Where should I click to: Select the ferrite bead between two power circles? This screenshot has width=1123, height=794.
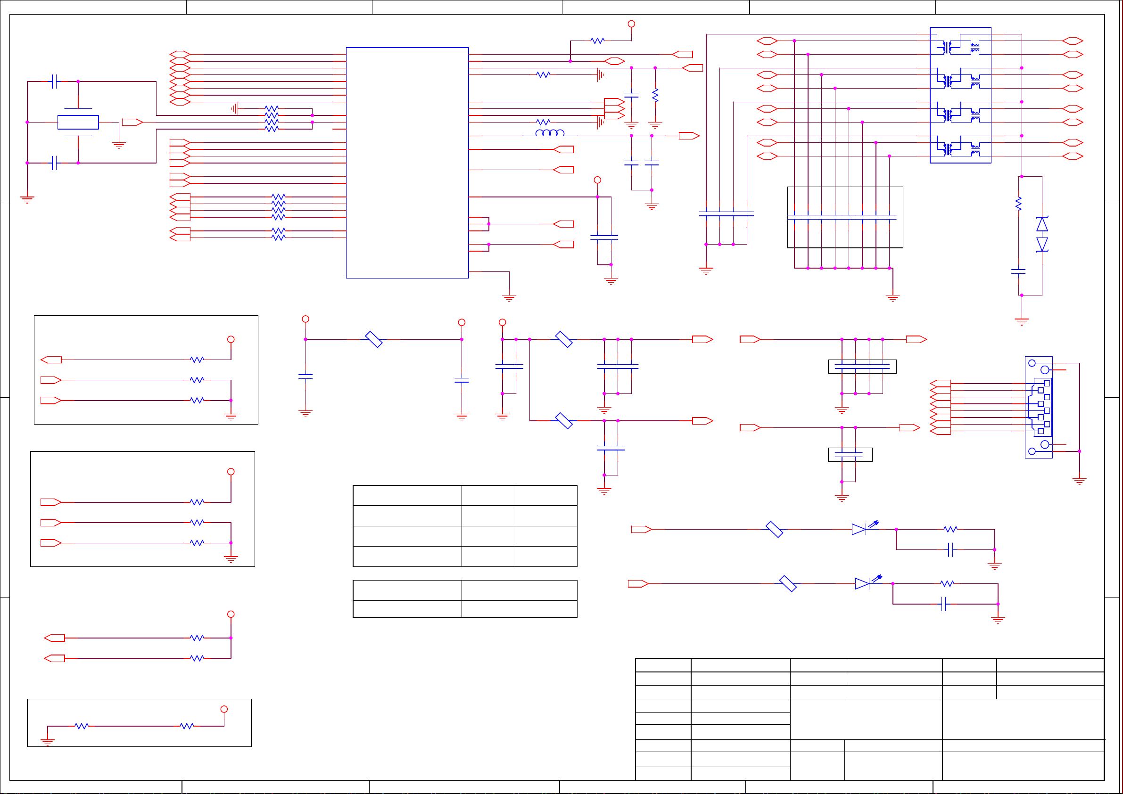pyautogui.click(x=374, y=339)
